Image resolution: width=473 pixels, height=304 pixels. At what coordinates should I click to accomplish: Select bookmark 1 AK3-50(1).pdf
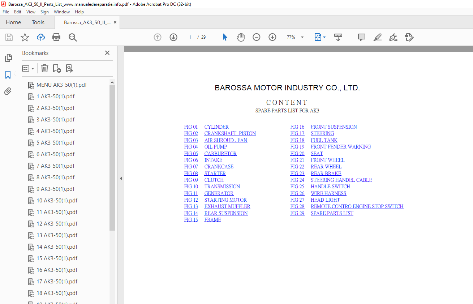[55, 97]
